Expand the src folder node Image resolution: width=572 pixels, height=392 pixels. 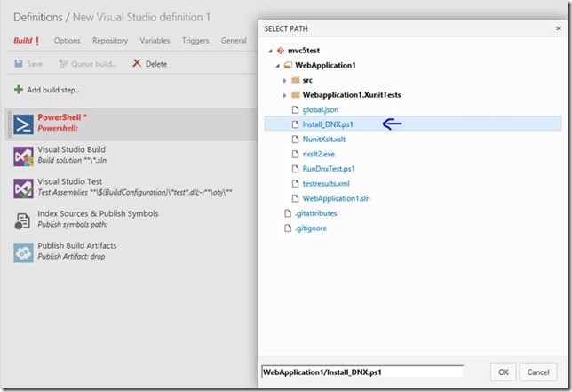[284, 80]
